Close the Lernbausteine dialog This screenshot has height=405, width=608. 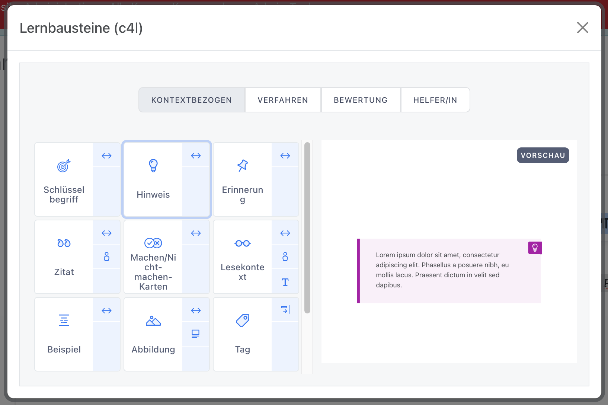582,28
